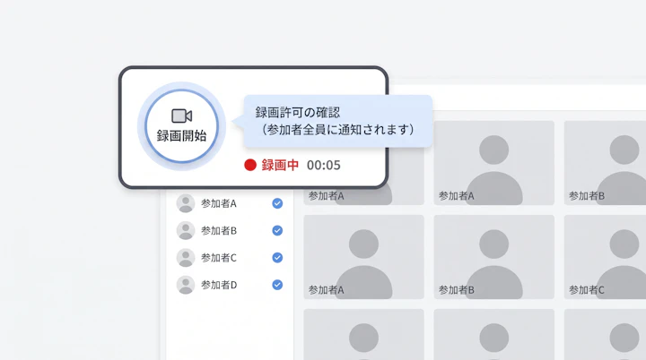The image size is (646, 360).
Task: Toggle the checkmark beside 参加者C in list
Action: click(x=277, y=258)
